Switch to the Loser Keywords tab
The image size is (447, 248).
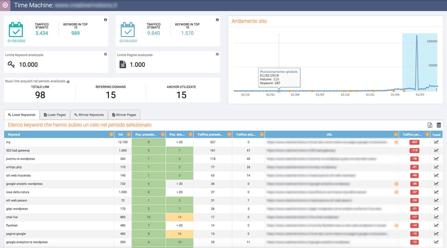[x=22, y=115]
